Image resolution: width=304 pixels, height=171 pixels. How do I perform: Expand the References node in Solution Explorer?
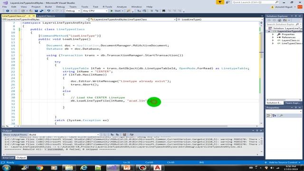pos(273,38)
